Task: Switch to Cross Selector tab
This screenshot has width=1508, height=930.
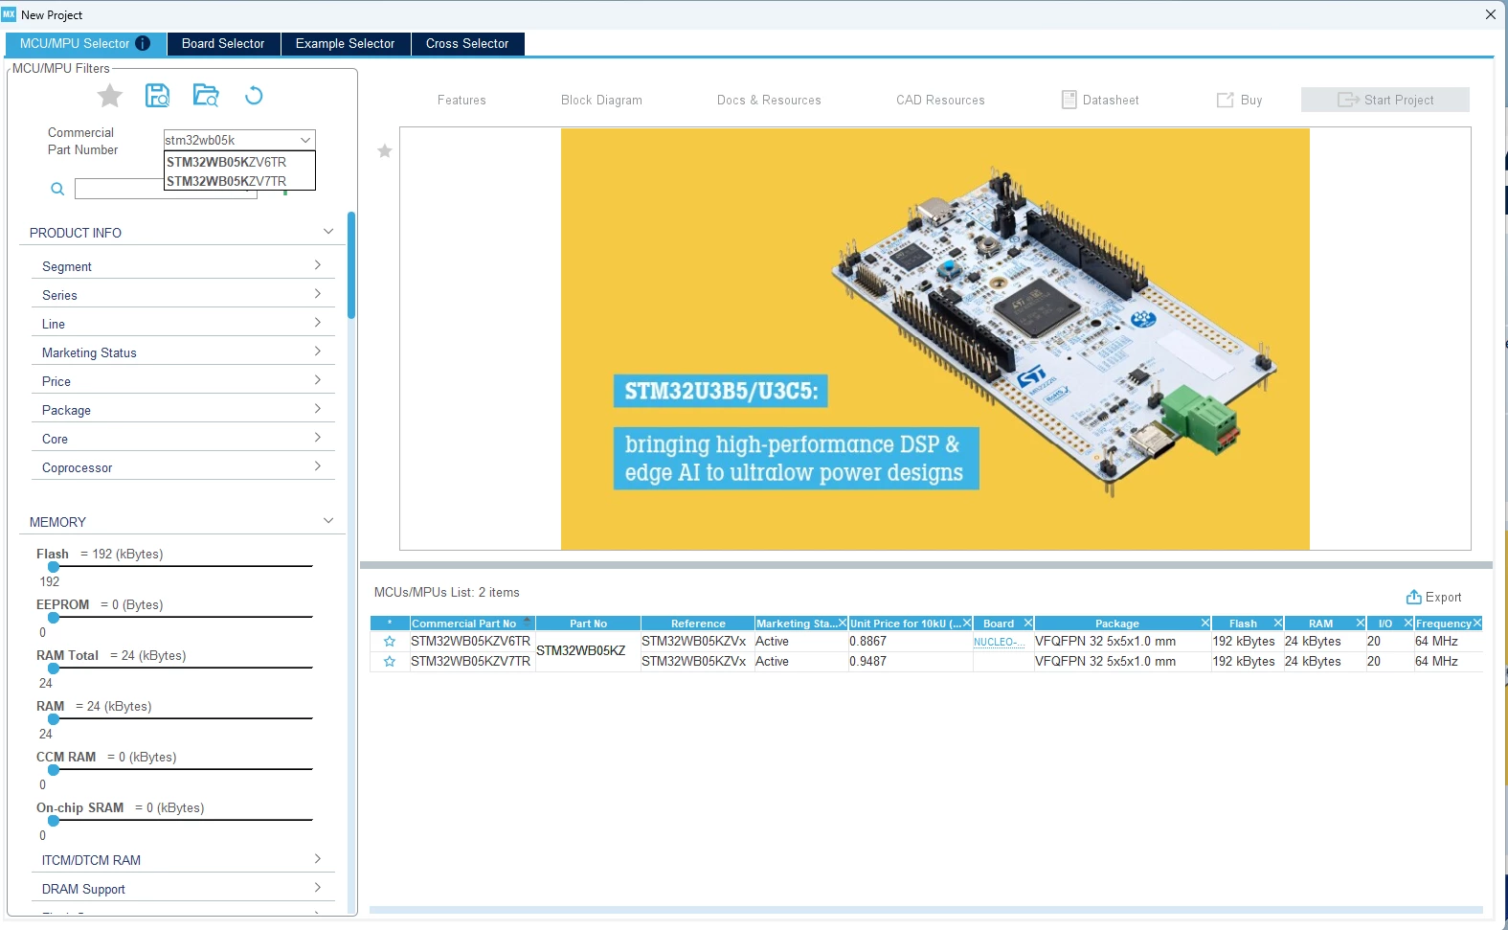Action: tap(467, 43)
